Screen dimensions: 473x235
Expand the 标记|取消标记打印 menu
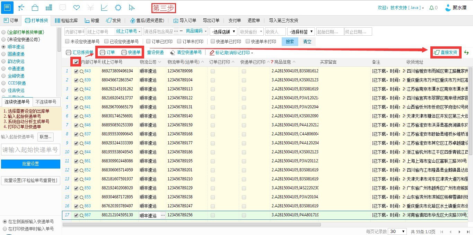(x=231, y=53)
